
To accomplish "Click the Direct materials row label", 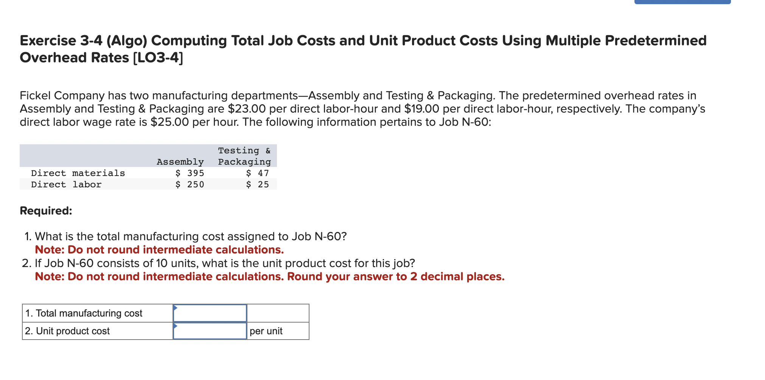I will click(78, 173).
